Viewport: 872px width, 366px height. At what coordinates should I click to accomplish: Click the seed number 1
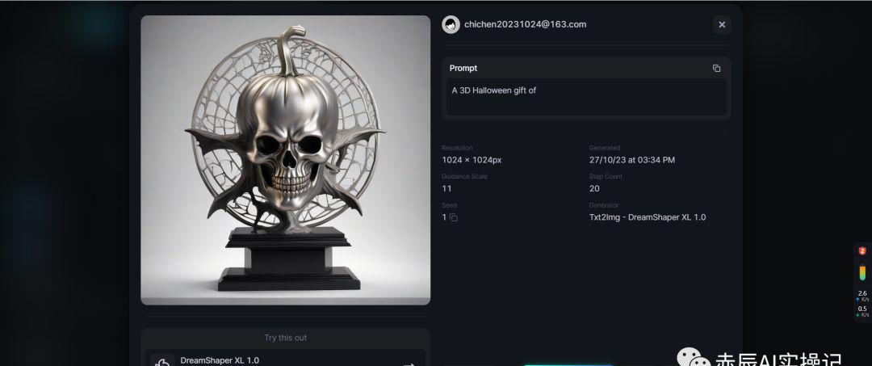(x=444, y=217)
